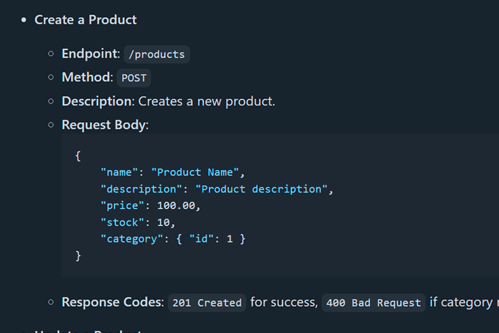Viewport: 499px width, 333px height.
Task: Click the /products endpoint code label
Action: click(x=156, y=54)
